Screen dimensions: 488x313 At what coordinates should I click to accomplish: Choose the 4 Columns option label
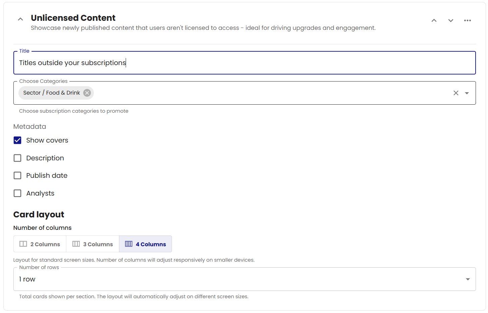pyautogui.click(x=151, y=244)
